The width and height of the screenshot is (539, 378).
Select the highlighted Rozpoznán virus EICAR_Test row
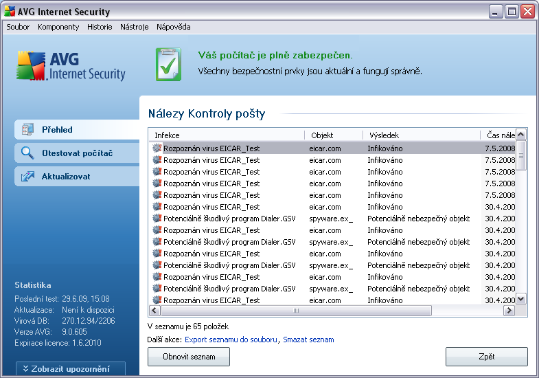coord(332,148)
